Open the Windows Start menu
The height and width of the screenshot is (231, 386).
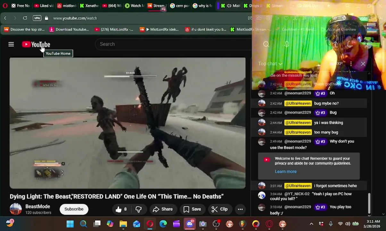click(70, 224)
